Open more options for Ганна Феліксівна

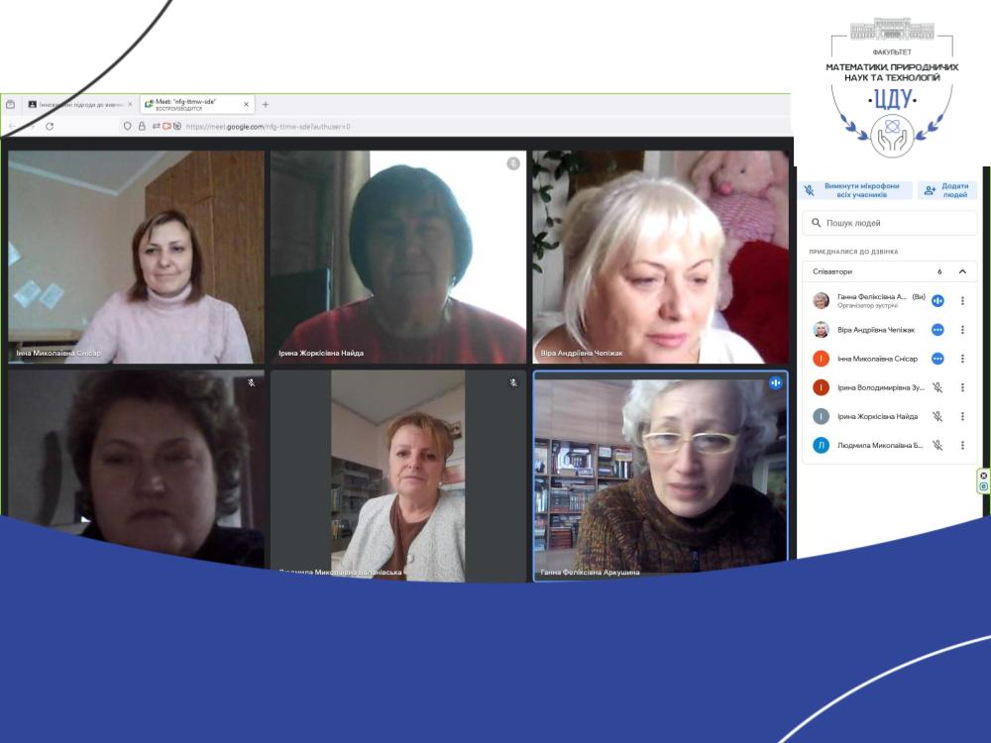point(961,300)
